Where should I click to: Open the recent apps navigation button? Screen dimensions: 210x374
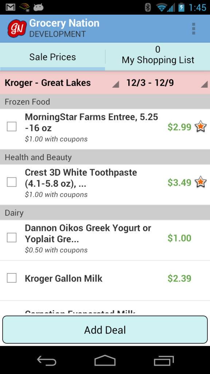coord(164,360)
